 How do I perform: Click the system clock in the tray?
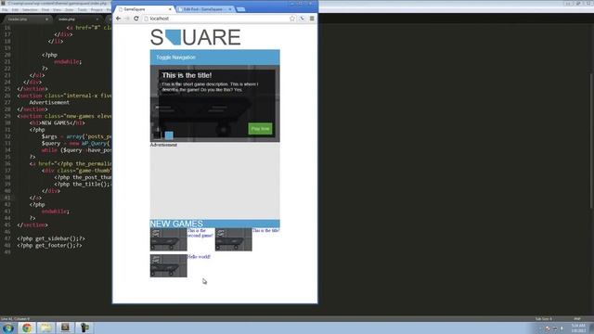point(578,328)
